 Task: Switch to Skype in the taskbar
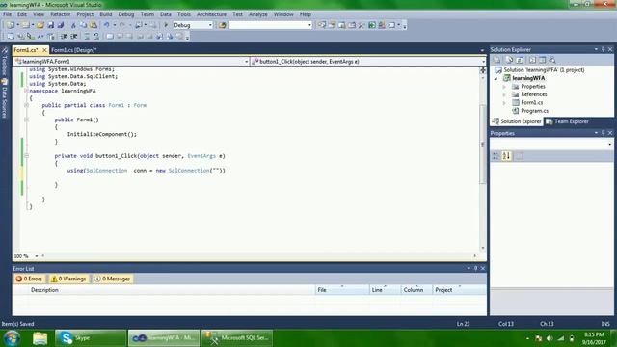[91, 338]
